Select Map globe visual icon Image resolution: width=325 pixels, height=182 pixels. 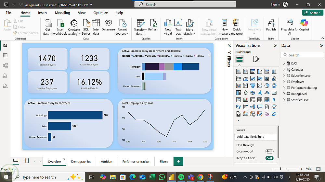(245, 93)
